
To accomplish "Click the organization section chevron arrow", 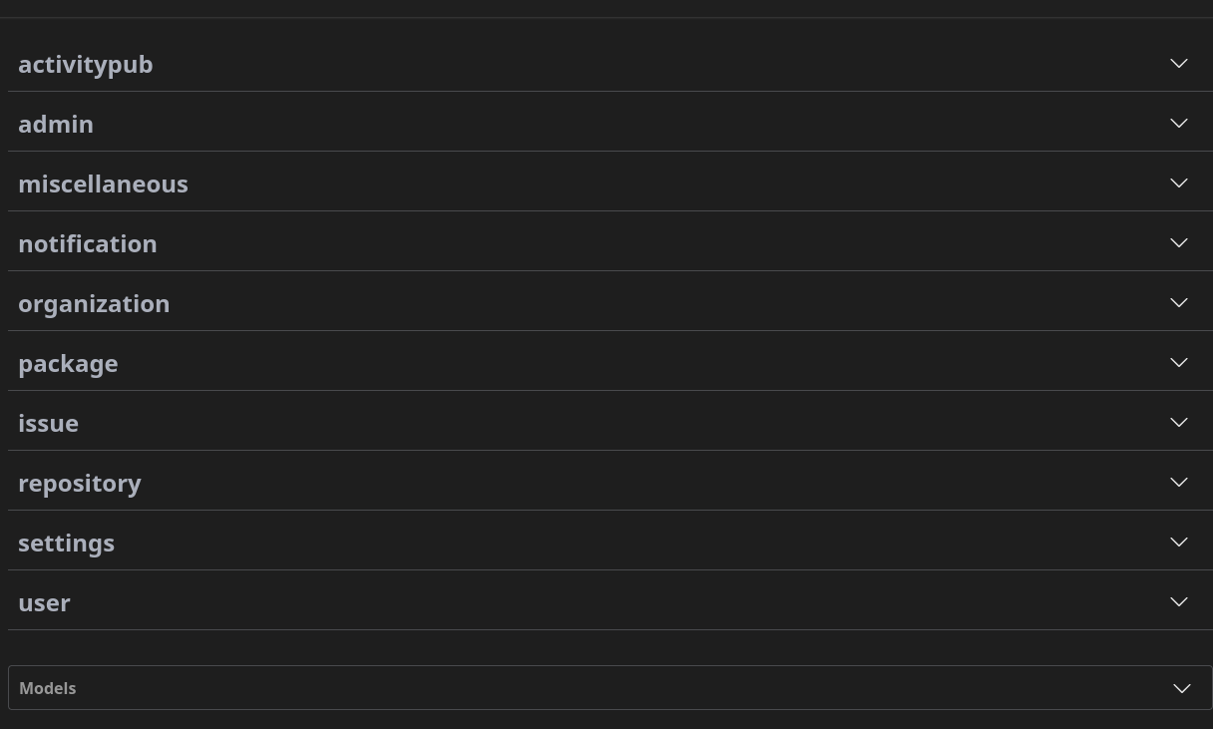I will pos(1178,303).
